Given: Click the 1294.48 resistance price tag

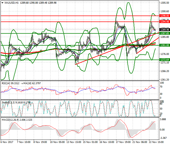Looking at the screenshot, I should (164, 22).
